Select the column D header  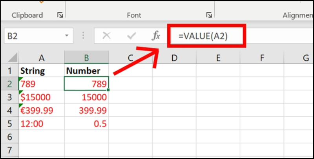174,58
